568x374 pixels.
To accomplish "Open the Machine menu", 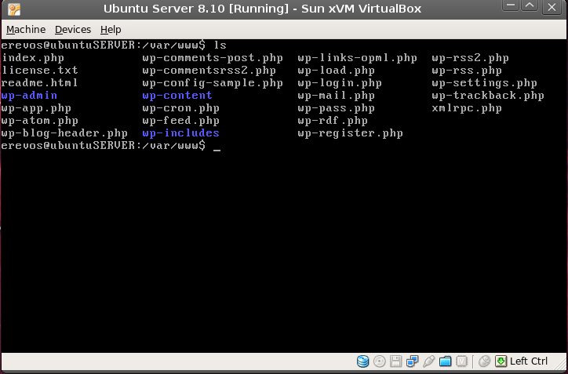I will [27, 29].
